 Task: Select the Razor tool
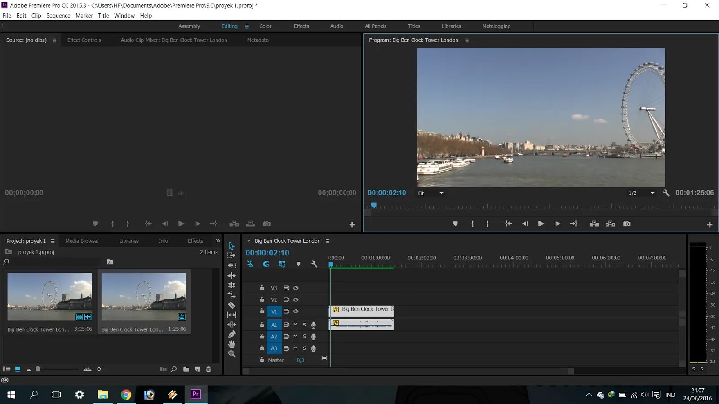tap(231, 305)
